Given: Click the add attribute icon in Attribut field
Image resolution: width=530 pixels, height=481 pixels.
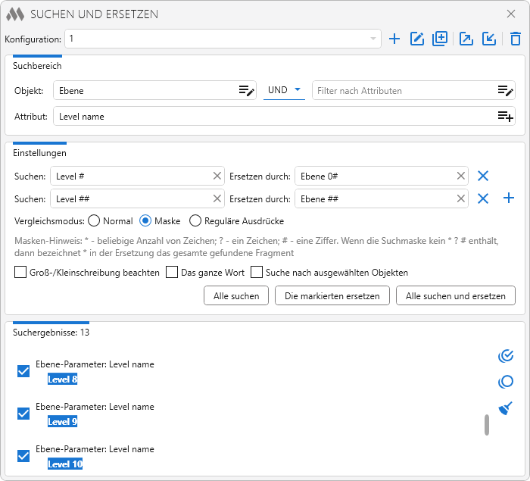Looking at the screenshot, I should (505, 117).
